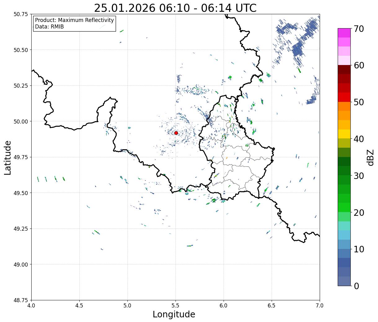Click the longitude tick label 5.5
378x322 pixels.
(176, 306)
